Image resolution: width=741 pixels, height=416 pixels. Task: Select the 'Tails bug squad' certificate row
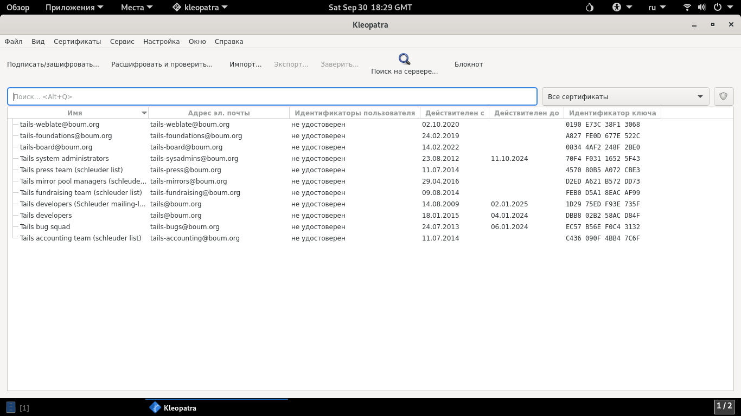[45, 227]
